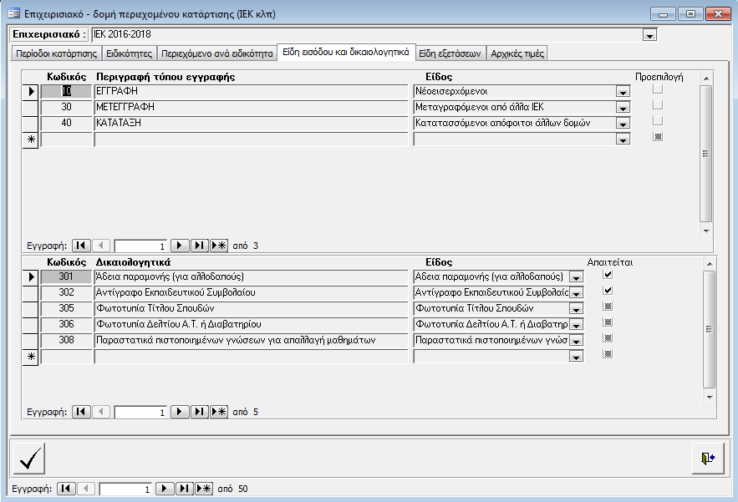The width and height of the screenshot is (738, 502).
Task: Go to next record in upper subform navigator
Action: pos(180,246)
